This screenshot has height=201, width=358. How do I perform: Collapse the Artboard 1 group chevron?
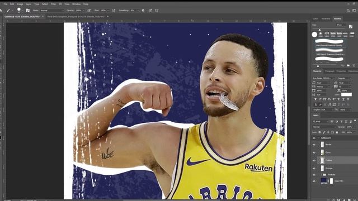click(x=318, y=138)
